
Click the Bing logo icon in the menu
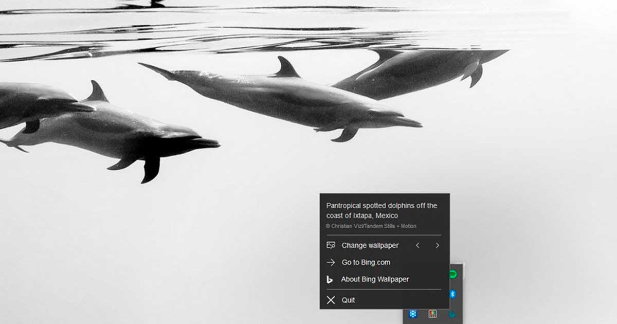pos(330,279)
